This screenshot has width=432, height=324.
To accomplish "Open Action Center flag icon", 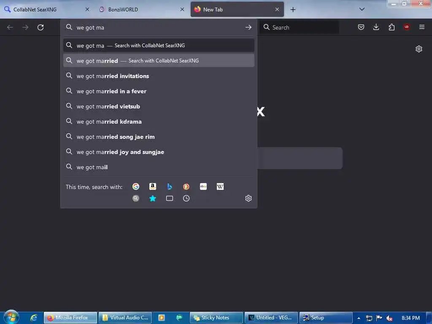I will click(379, 318).
